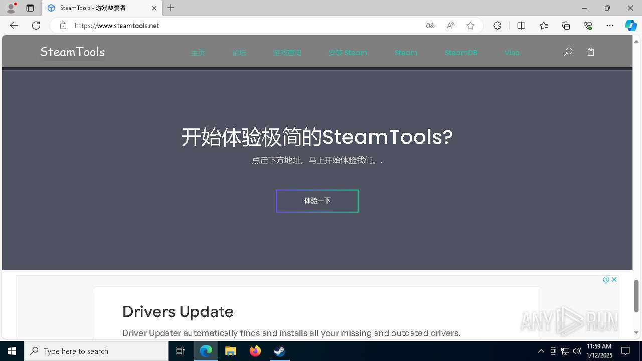Open Windows Start menu
Viewport: 642px width, 361px height.
click(x=12, y=351)
